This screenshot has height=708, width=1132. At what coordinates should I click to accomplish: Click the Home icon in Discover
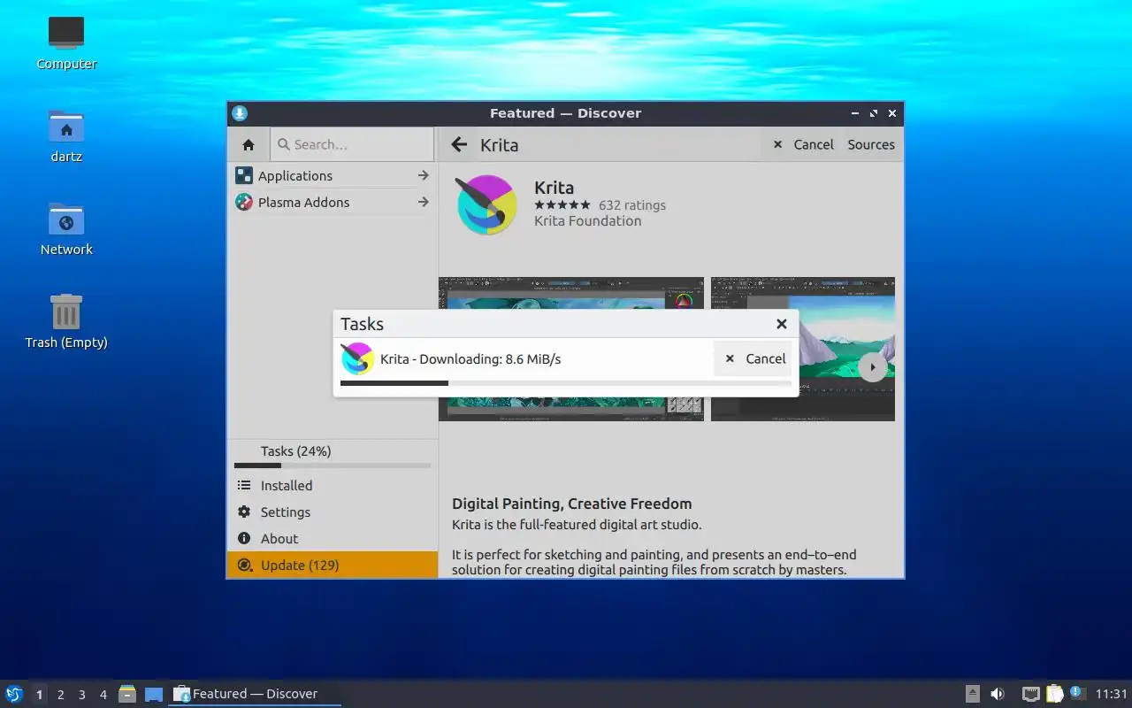(x=249, y=144)
